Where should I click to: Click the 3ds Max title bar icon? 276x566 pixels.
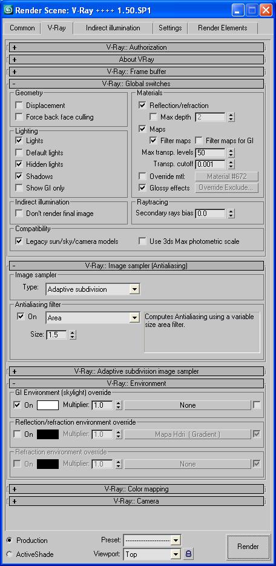[x=8, y=10]
